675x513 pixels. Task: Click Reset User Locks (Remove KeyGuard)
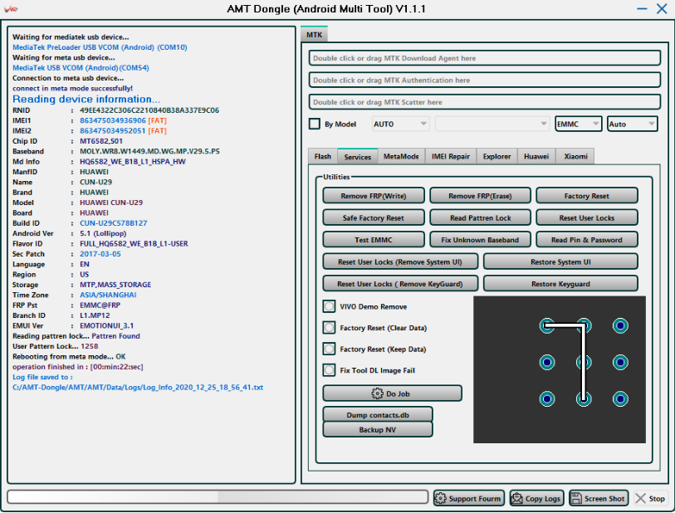point(400,283)
